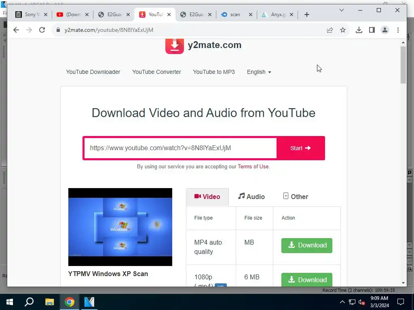Open YouTube to MP3 nav link
Screen dimensions: 414x310
(214, 72)
